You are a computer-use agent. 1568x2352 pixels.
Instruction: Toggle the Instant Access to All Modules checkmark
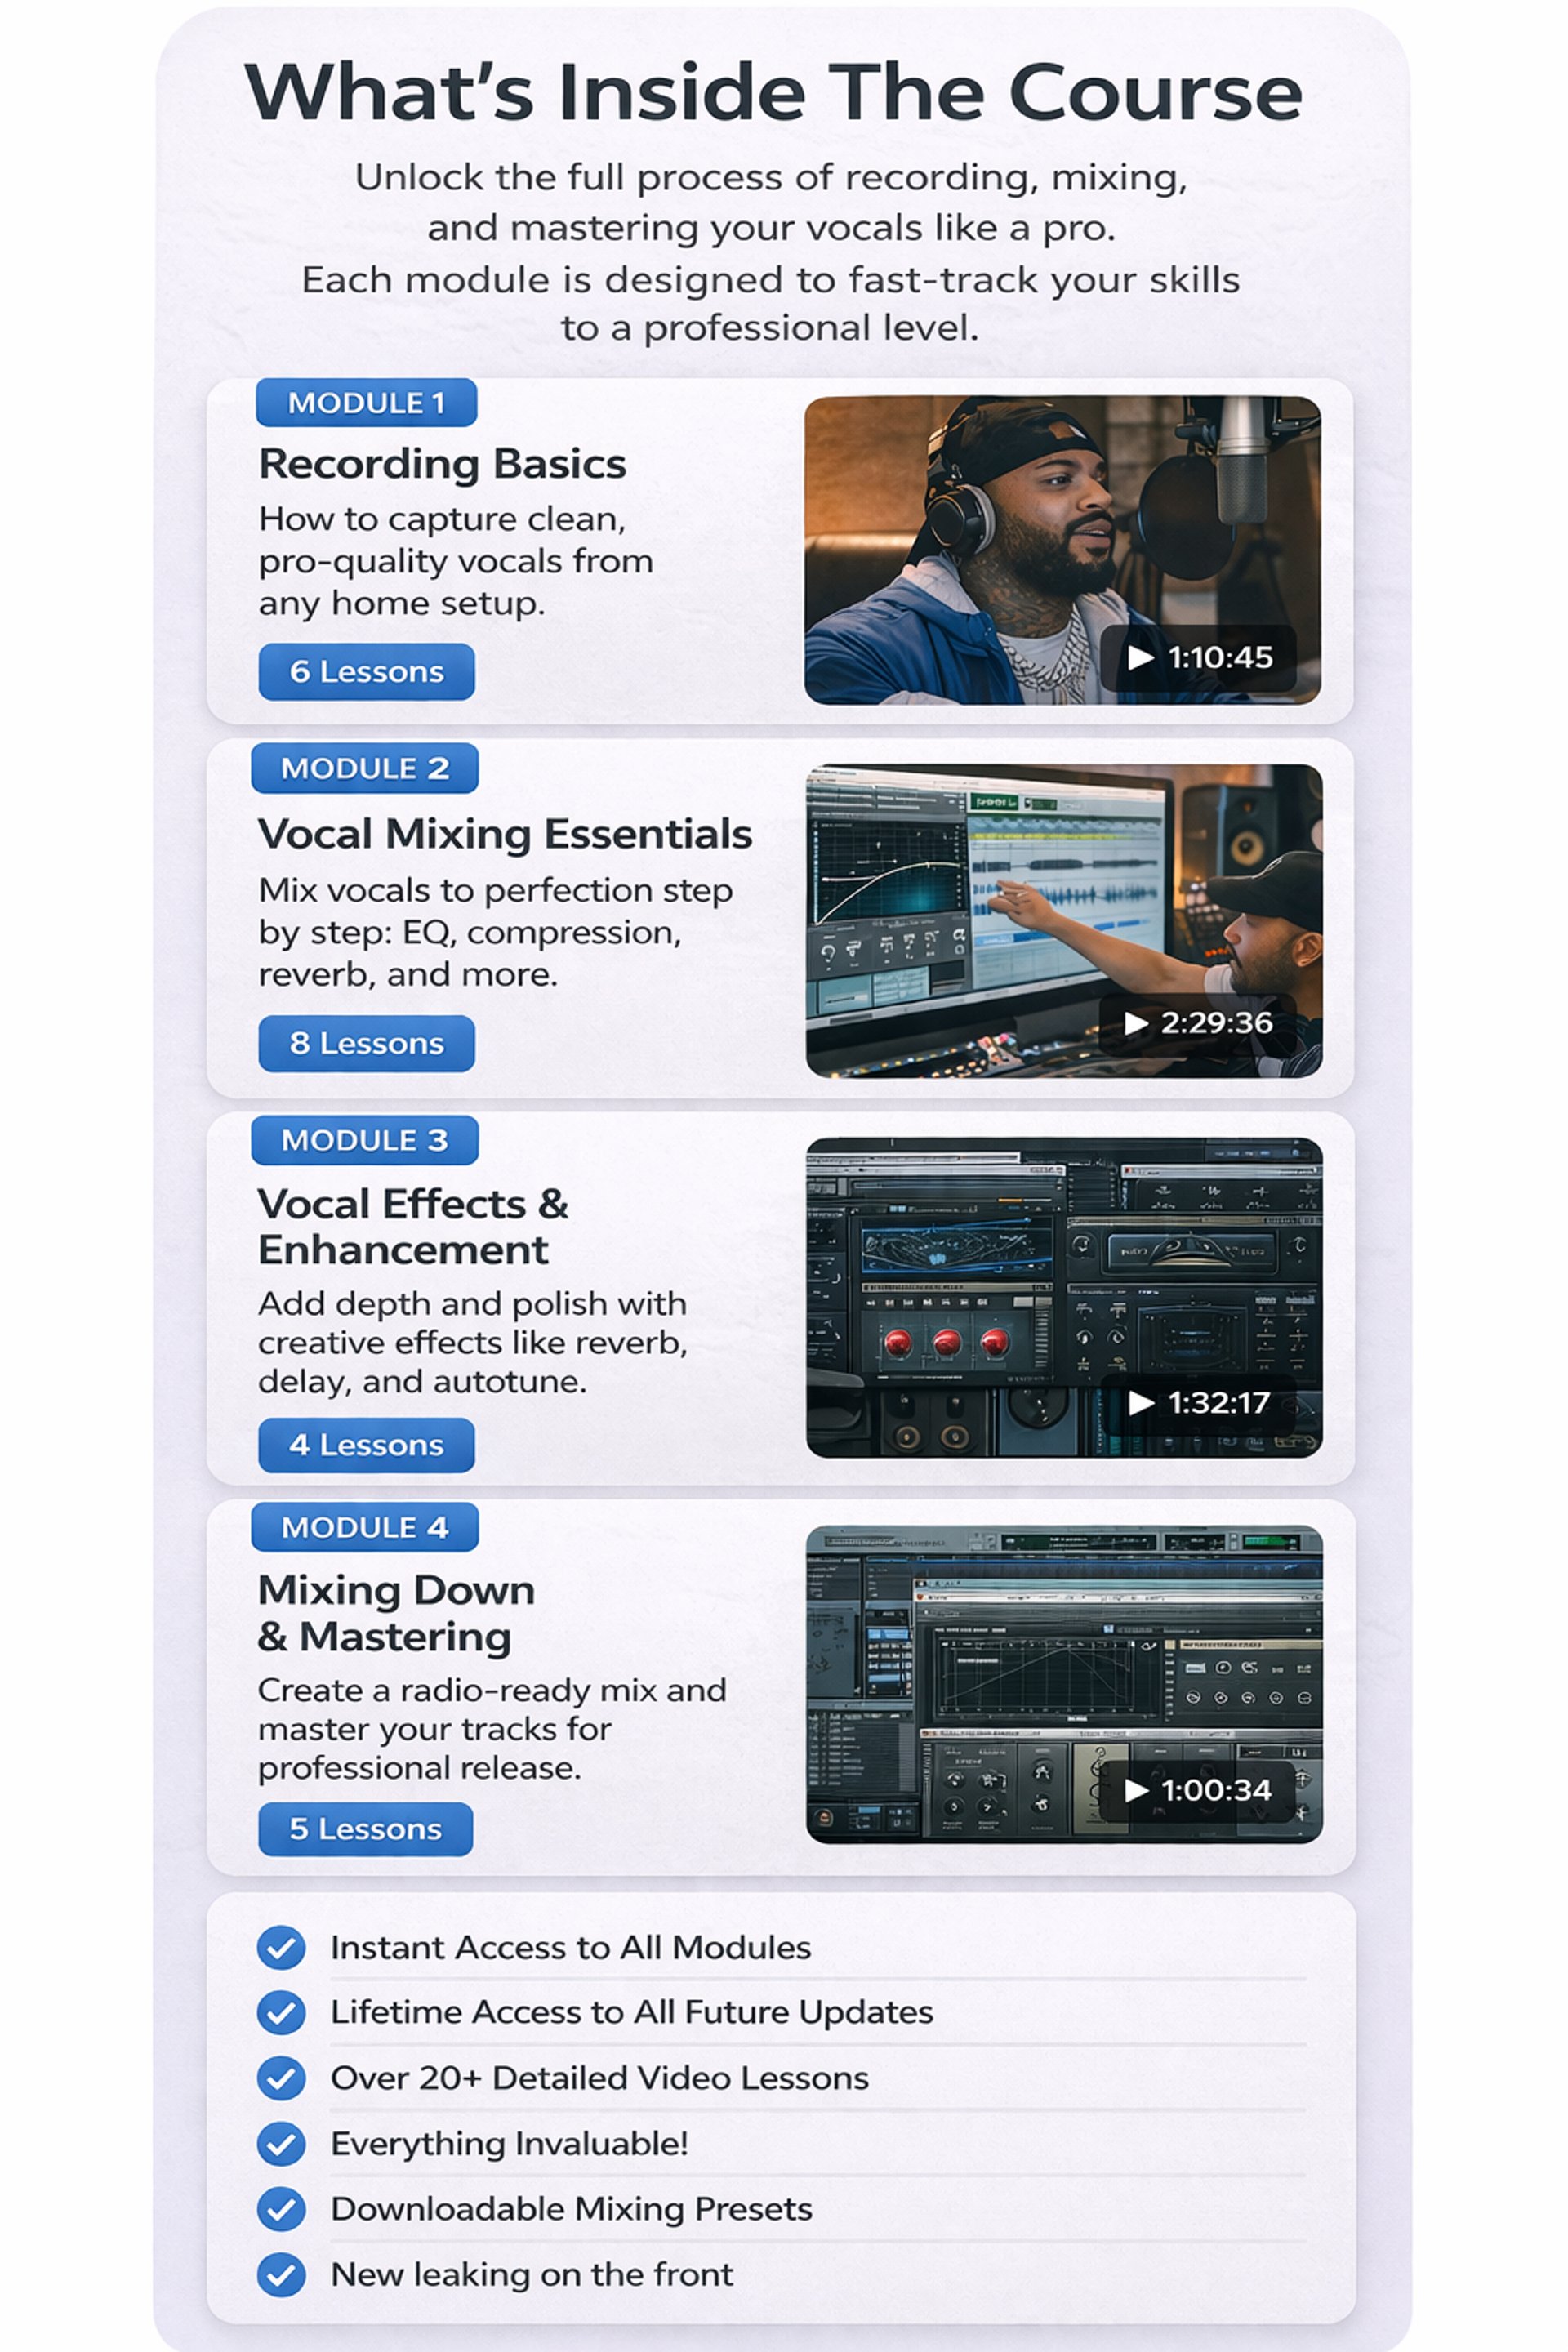click(x=281, y=1948)
